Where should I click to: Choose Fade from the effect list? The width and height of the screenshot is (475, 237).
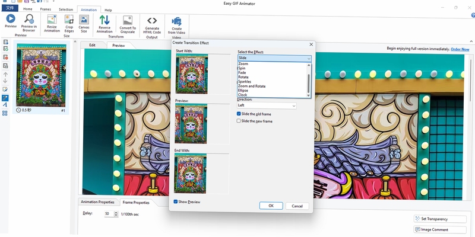pyautogui.click(x=242, y=73)
